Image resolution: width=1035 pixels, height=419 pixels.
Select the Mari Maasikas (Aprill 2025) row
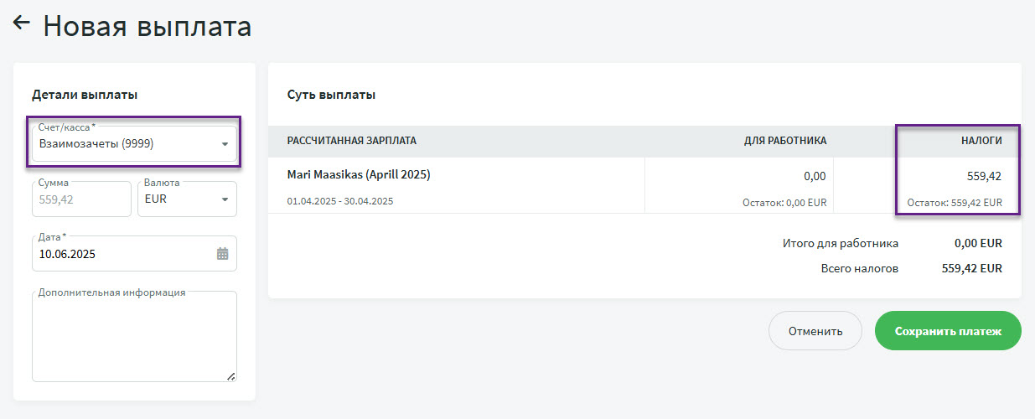point(644,186)
